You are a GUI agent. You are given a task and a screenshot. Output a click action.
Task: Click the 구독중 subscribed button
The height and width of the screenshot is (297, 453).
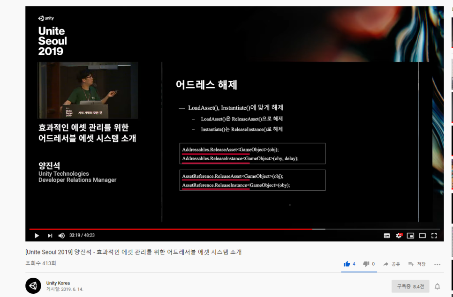click(410, 286)
